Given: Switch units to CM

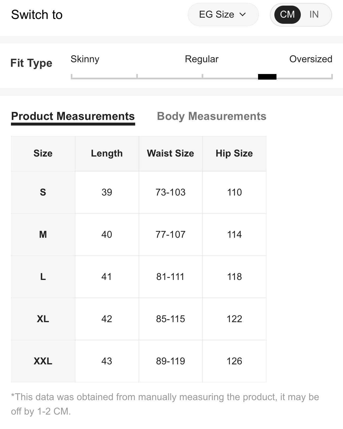Looking at the screenshot, I should coord(287,15).
